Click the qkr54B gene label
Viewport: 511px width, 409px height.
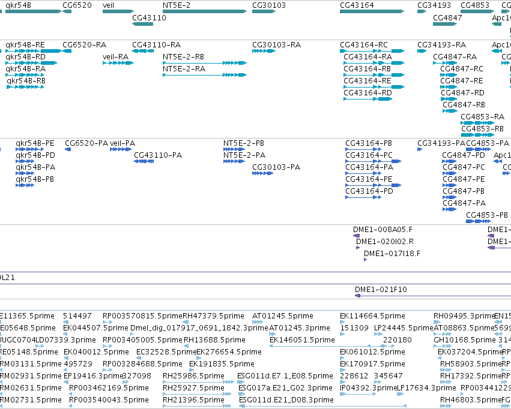pos(18,5)
